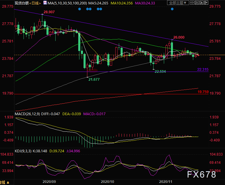Viewport: 225px width, 185px height.
Task: Click the jump-to-start chart icon
Action: [197, 3]
